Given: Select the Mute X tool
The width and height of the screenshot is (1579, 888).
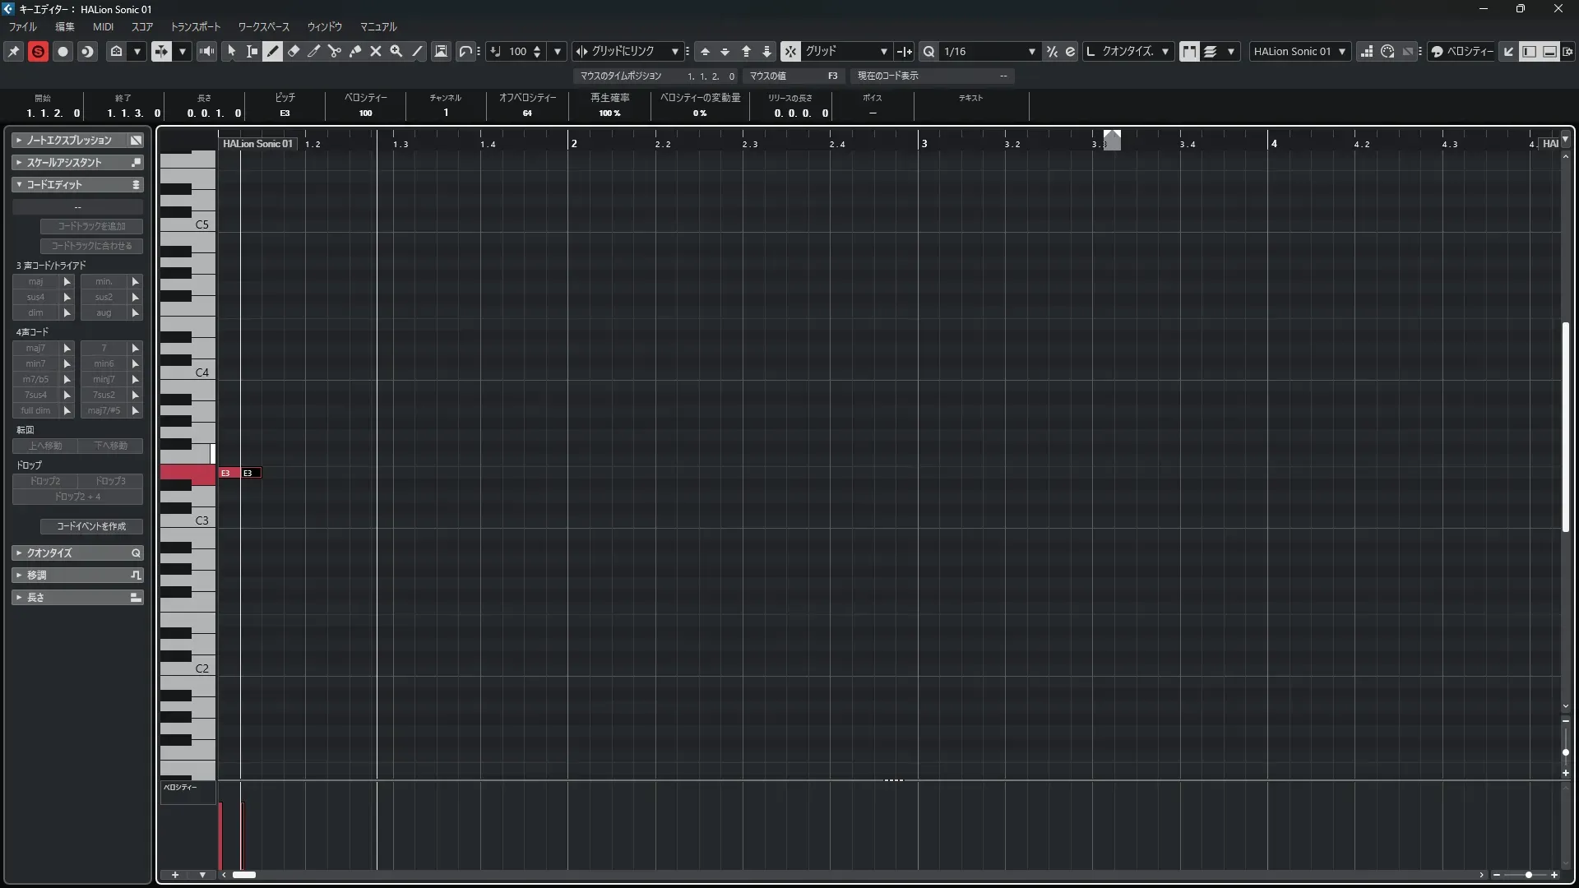Looking at the screenshot, I should click(376, 51).
